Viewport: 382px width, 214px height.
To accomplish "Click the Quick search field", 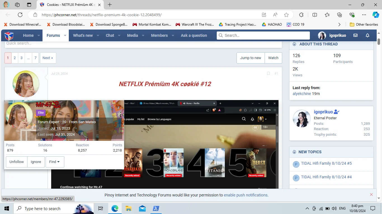I will tap(143, 44).
